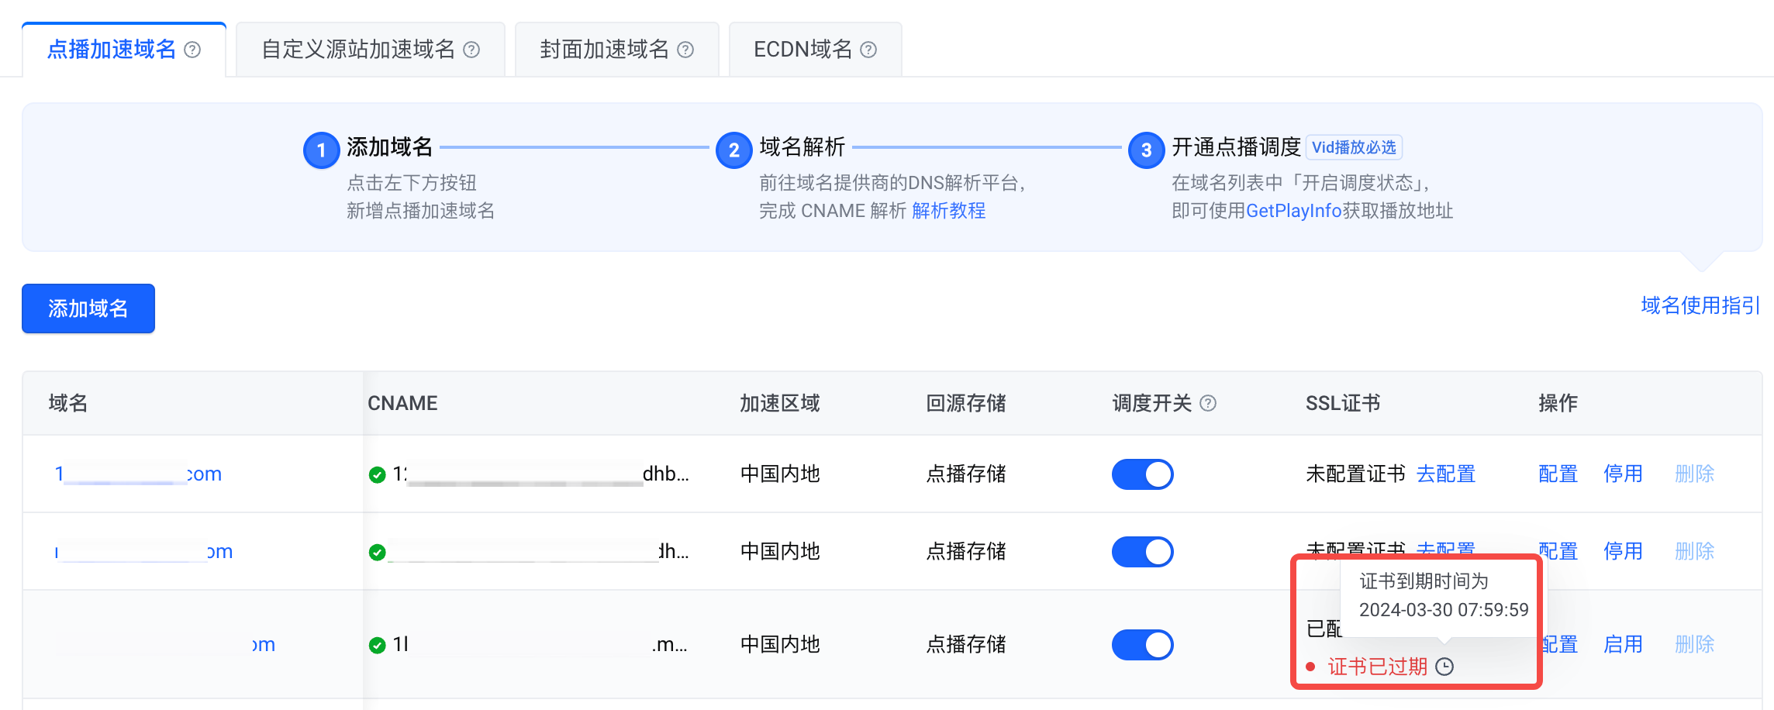This screenshot has height=710, width=1774.
Task: Click 未配置证书 text in first row
Action: [1356, 474]
